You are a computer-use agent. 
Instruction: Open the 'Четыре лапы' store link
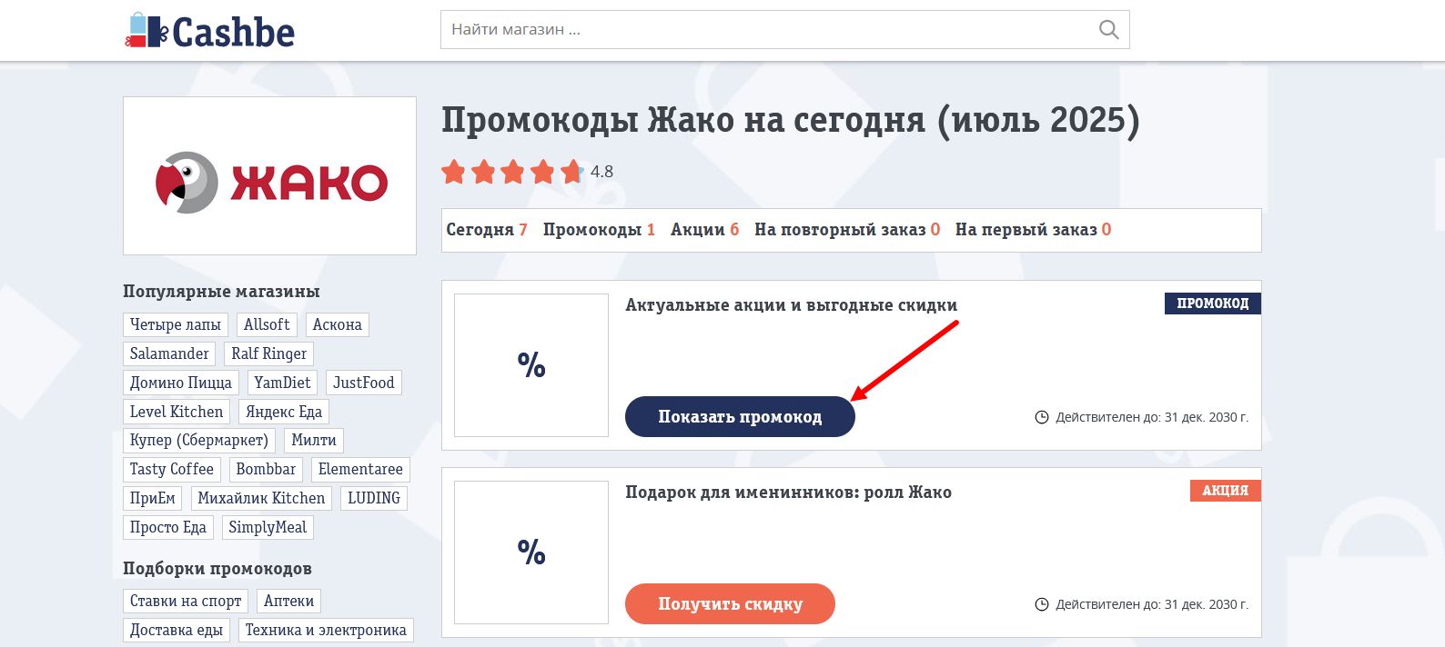coord(175,324)
